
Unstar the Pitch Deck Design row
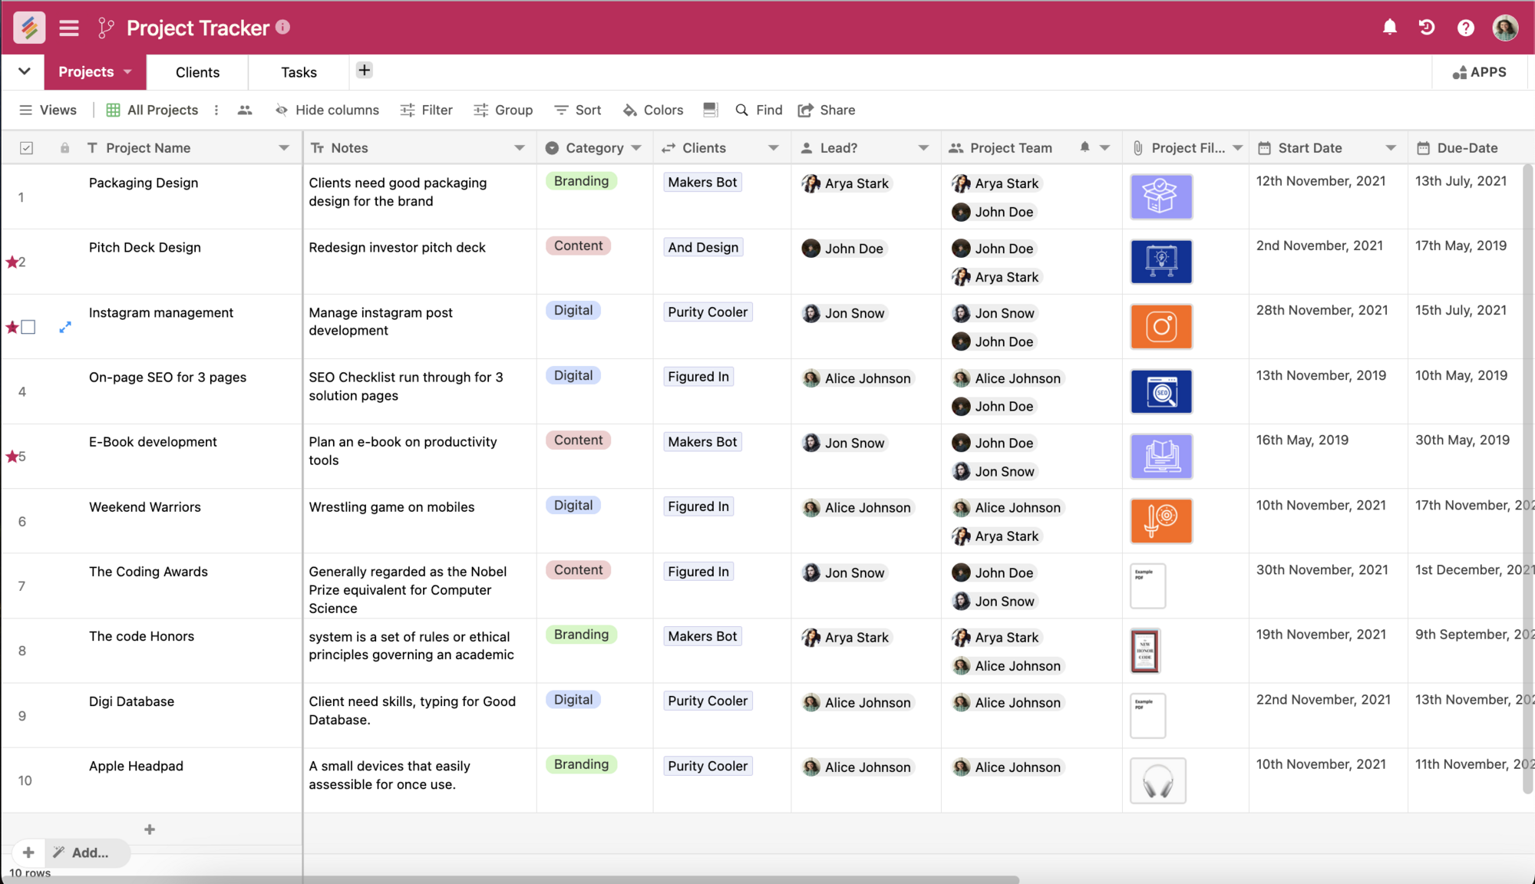(12, 262)
